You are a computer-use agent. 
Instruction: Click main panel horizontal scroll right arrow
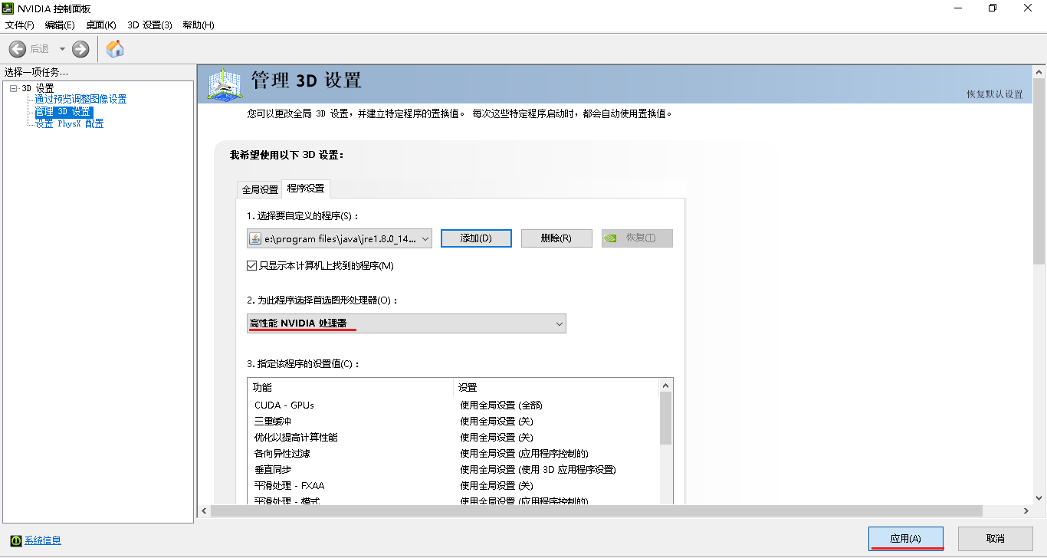pyautogui.click(x=1027, y=511)
